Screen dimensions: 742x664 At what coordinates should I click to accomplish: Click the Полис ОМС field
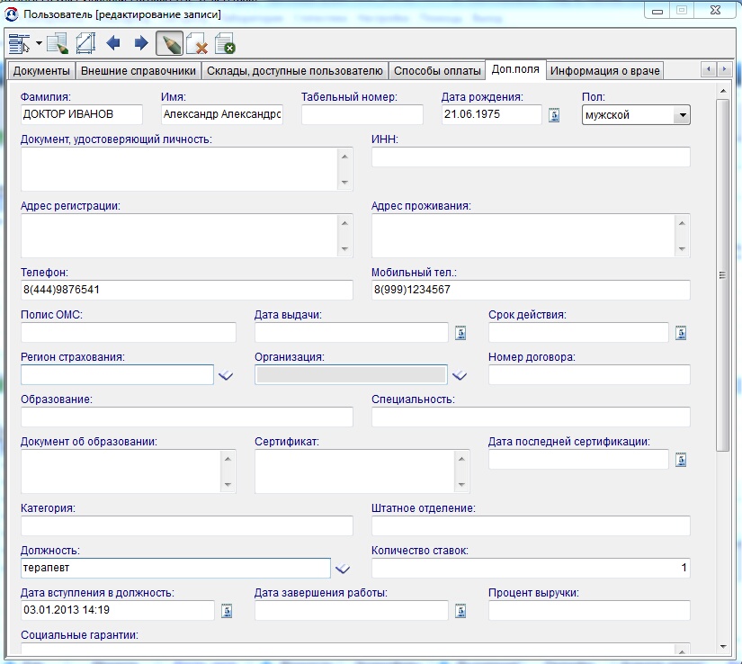129,332
